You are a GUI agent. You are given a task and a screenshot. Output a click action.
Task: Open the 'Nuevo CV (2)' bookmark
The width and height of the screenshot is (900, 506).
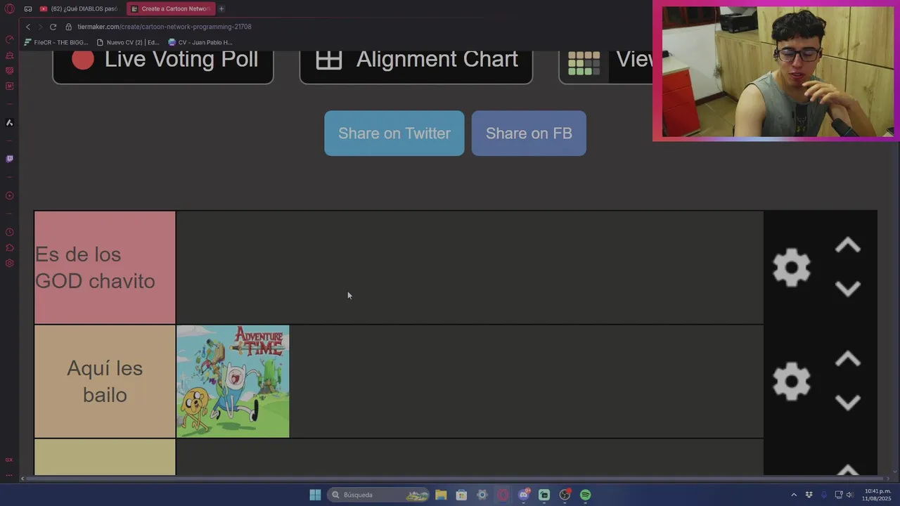128,42
